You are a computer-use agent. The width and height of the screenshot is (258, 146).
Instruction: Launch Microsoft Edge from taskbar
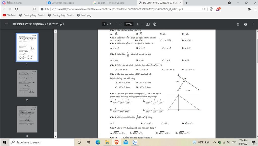tap(98, 142)
